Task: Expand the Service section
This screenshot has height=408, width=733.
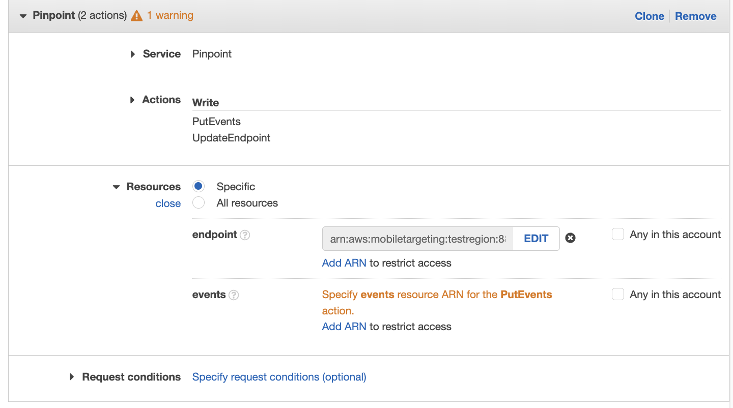Action: [x=133, y=53]
